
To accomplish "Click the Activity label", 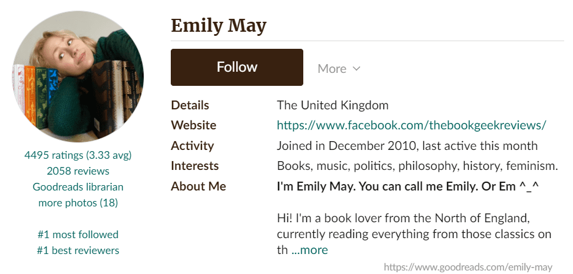I will point(192,146).
